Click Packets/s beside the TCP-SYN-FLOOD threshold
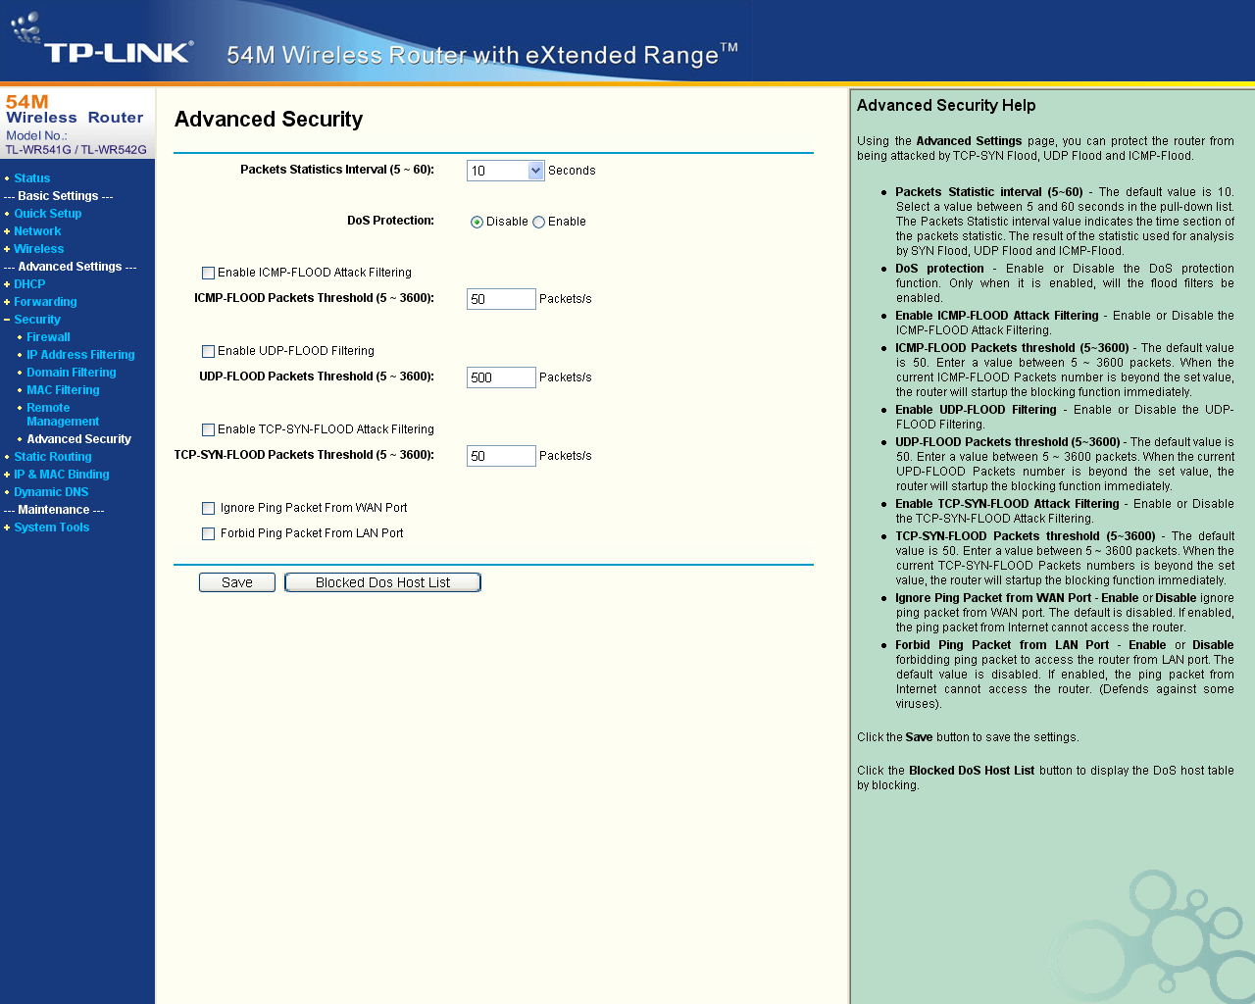1255x1004 pixels. click(566, 456)
